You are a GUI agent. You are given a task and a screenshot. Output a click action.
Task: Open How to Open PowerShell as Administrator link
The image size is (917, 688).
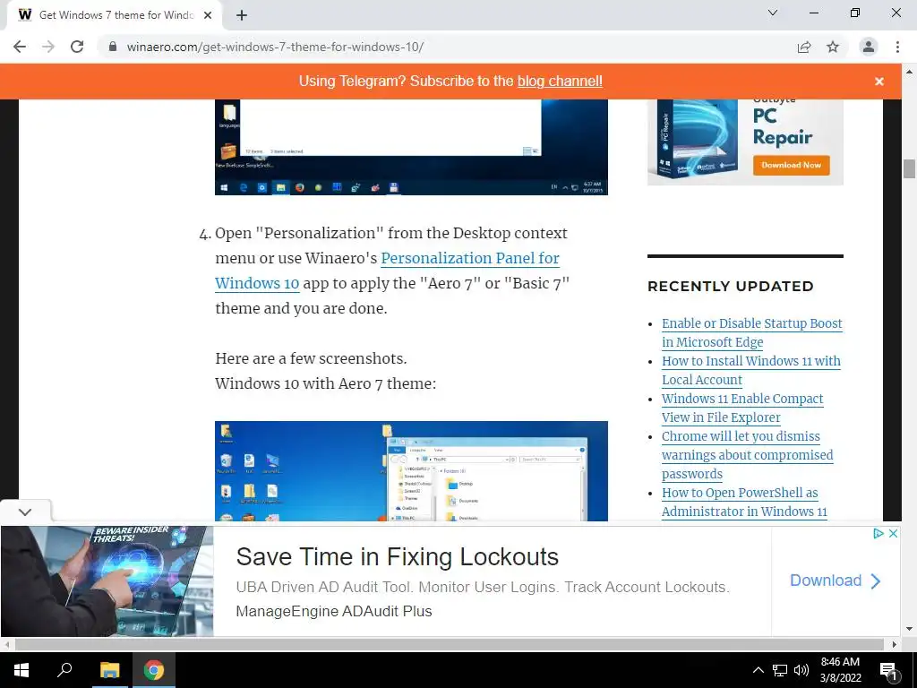[744, 502]
